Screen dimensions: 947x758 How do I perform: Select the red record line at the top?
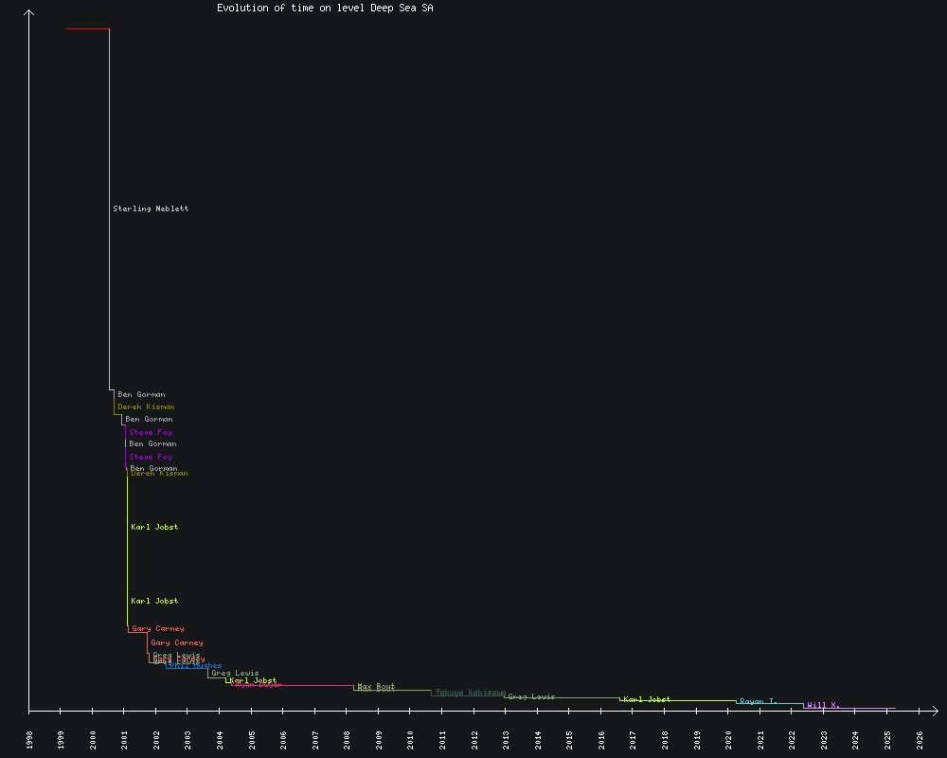point(87,29)
